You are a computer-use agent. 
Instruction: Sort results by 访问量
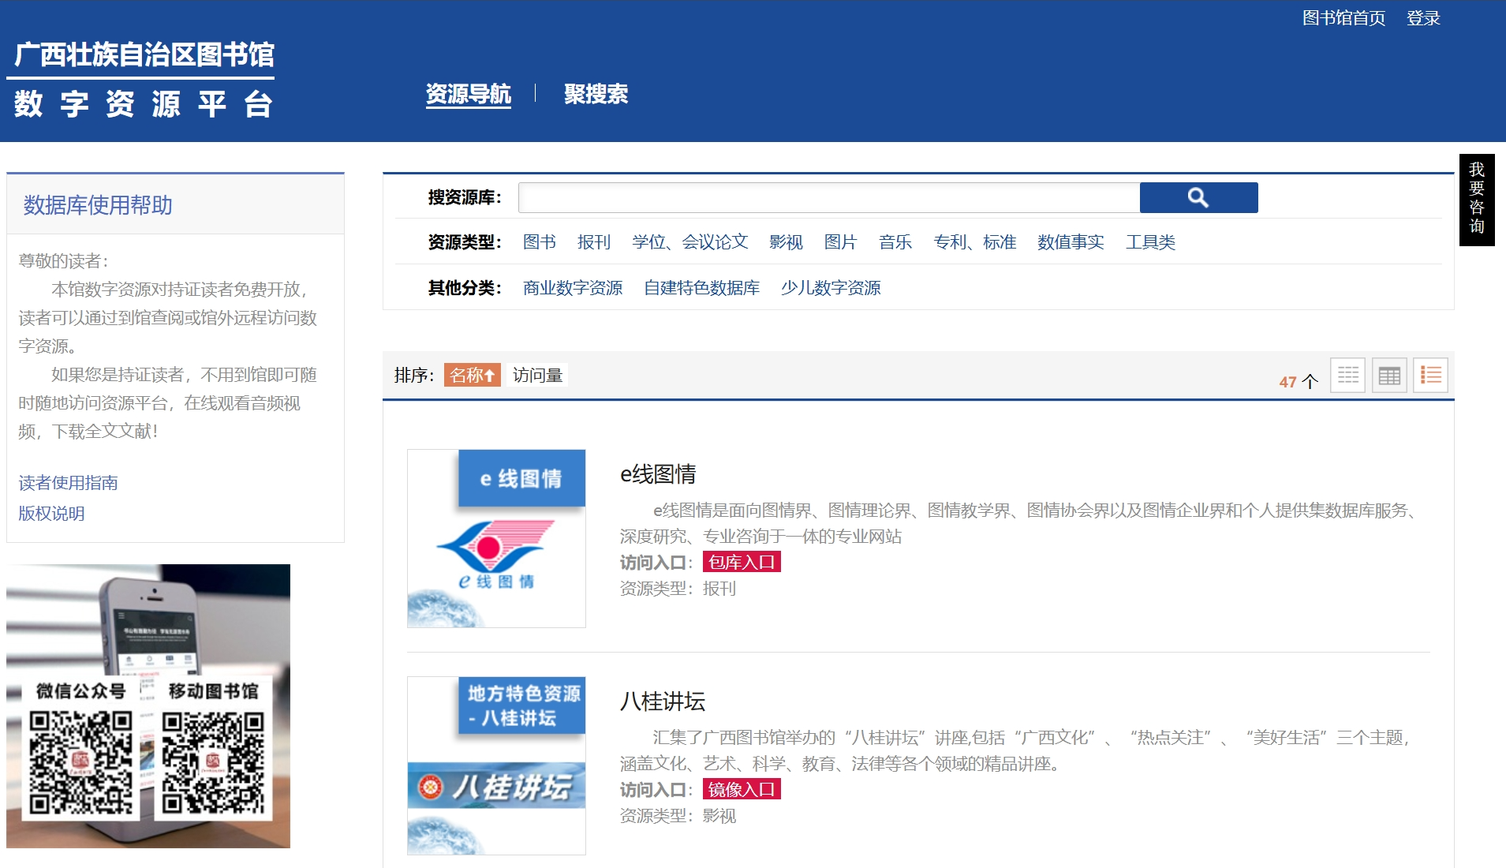[x=537, y=374]
